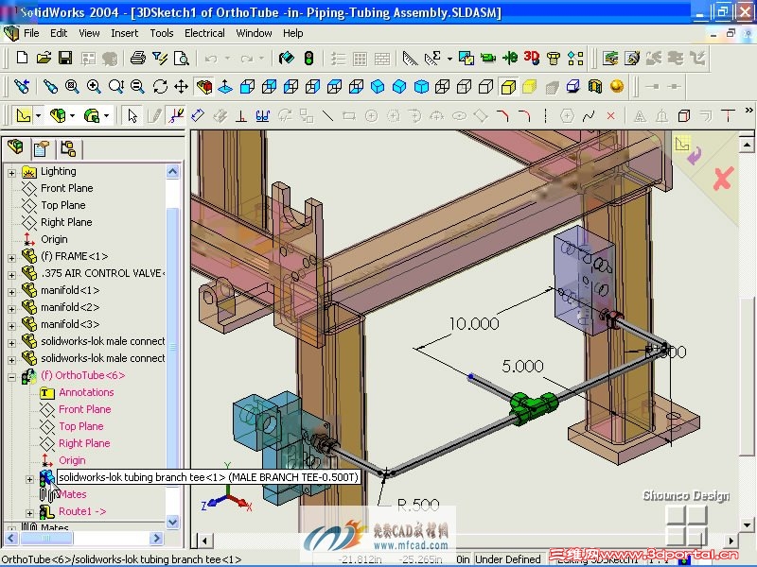Expand the Route1 node
Image resolution: width=757 pixels, height=567 pixels.
(x=29, y=513)
